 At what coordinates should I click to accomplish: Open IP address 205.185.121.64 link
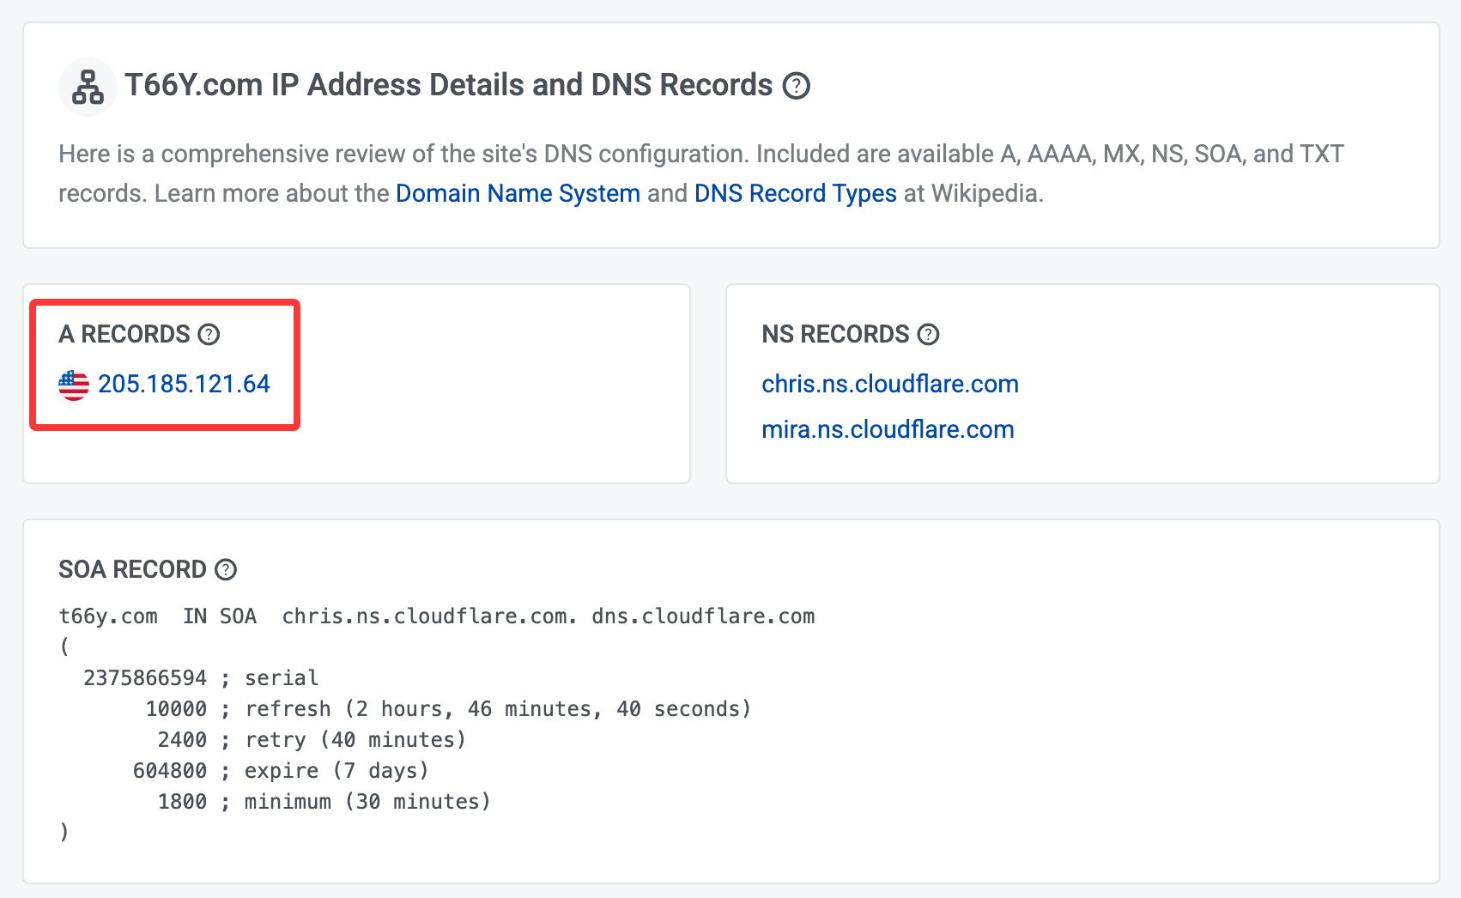coord(184,384)
